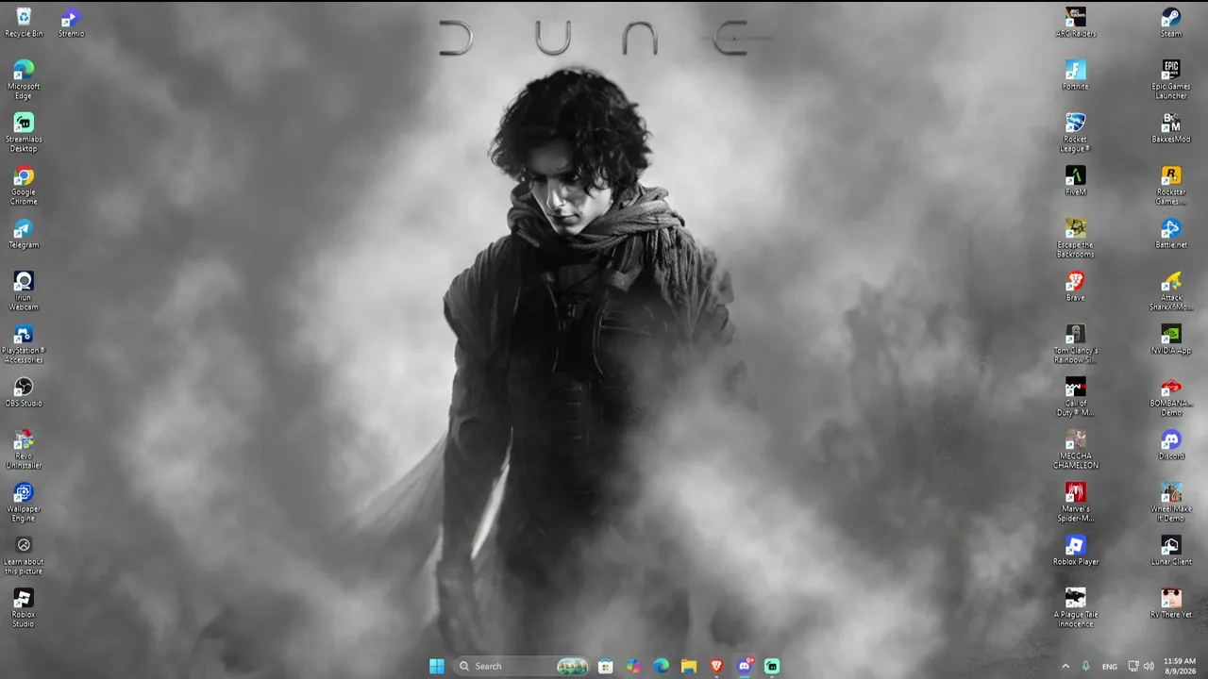Show hidden system tray icons
1208x679 pixels.
(x=1065, y=666)
